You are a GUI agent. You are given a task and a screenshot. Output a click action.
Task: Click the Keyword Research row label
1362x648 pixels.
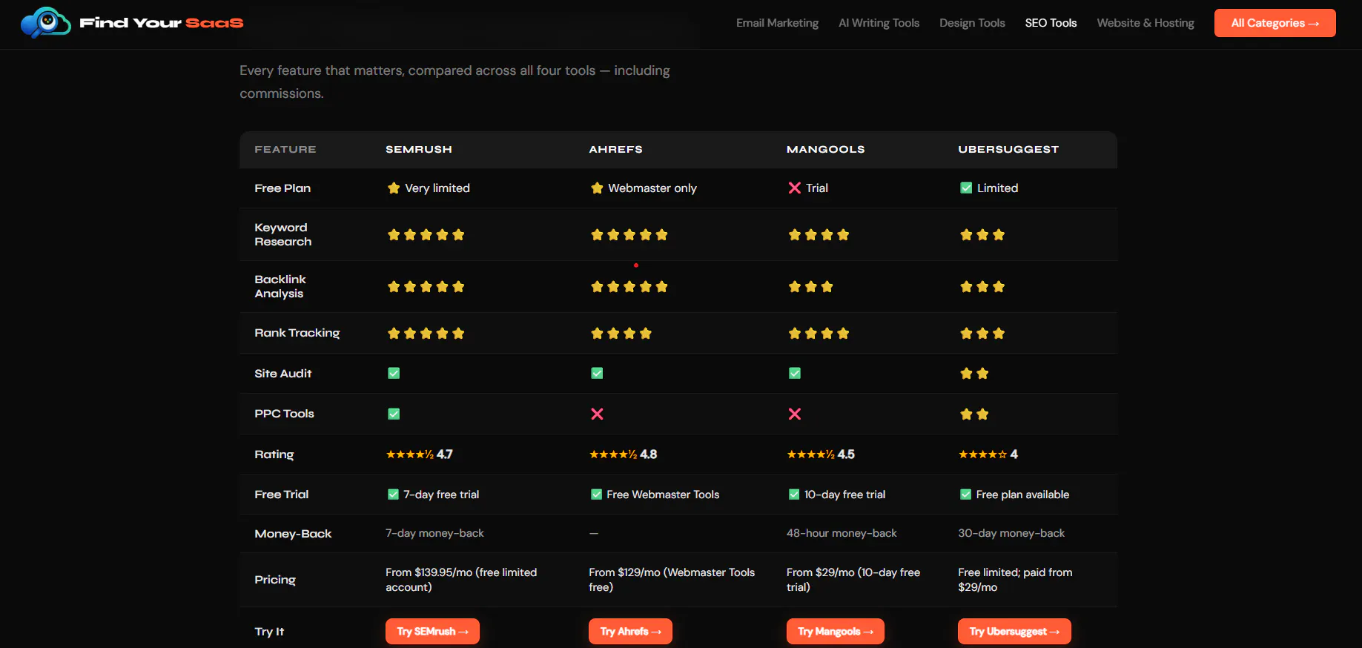(282, 234)
